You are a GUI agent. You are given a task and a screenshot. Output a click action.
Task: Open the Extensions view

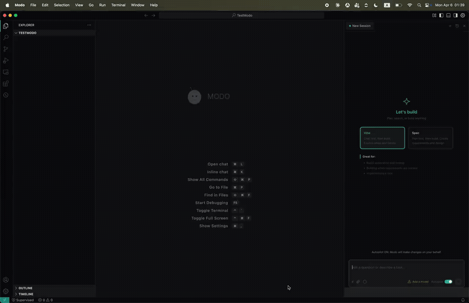click(x=6, y=83)
